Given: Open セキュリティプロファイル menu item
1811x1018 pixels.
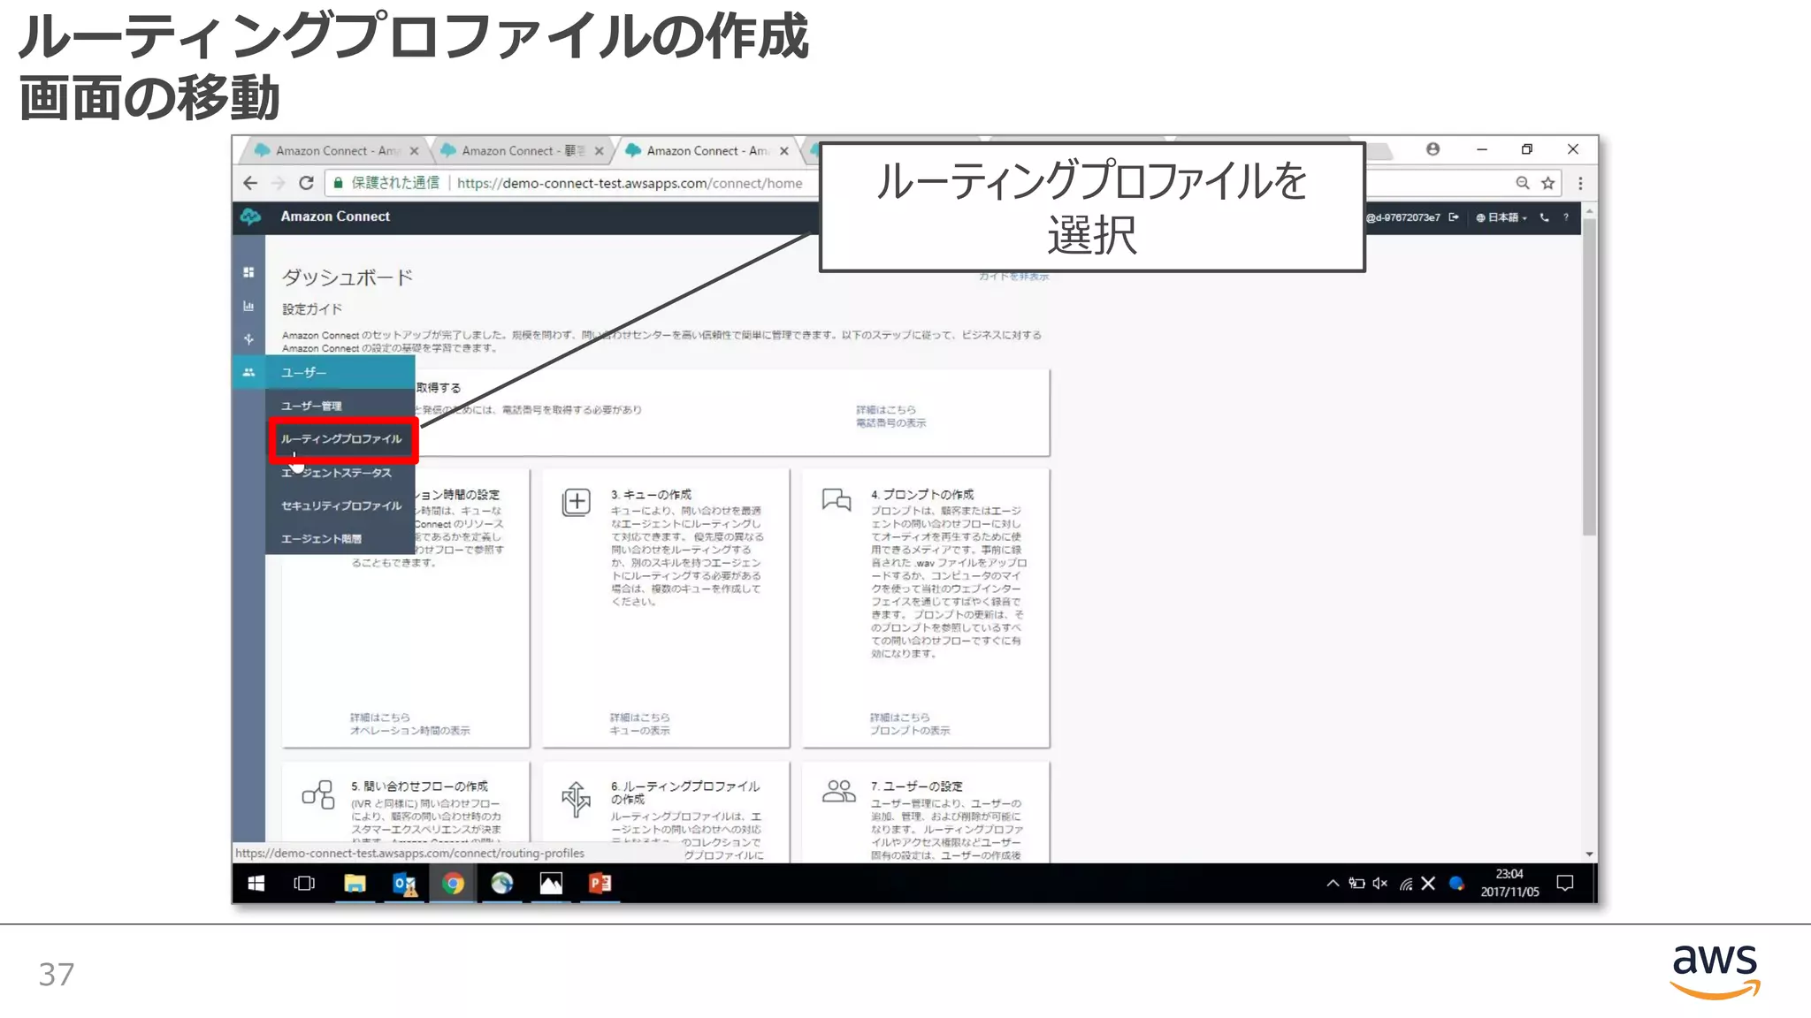Looking at the screenshot, I should 341,505.
